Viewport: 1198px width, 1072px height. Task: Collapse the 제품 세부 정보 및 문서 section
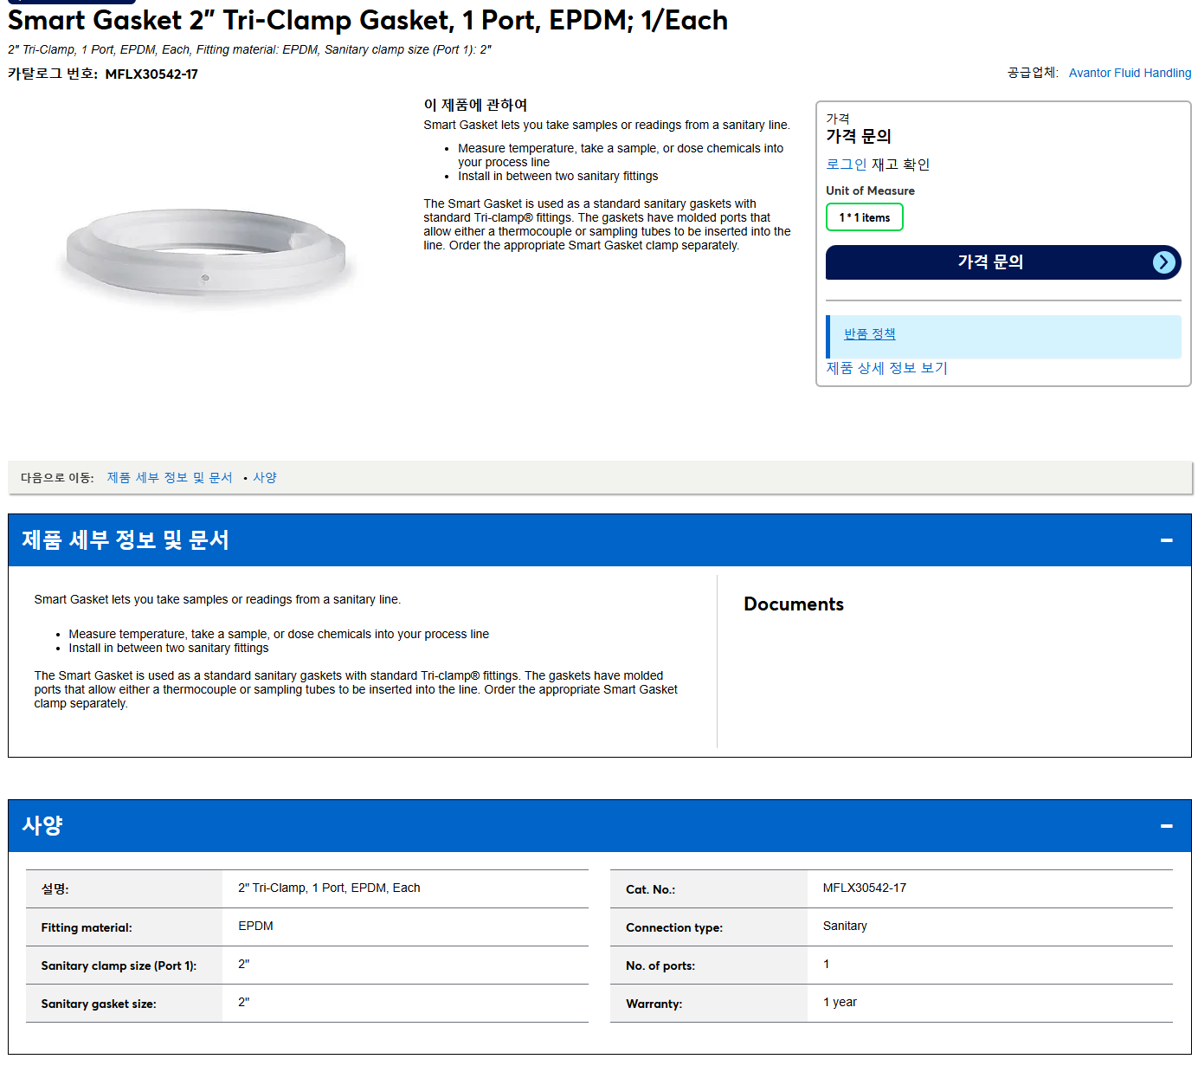point(1166,540)
